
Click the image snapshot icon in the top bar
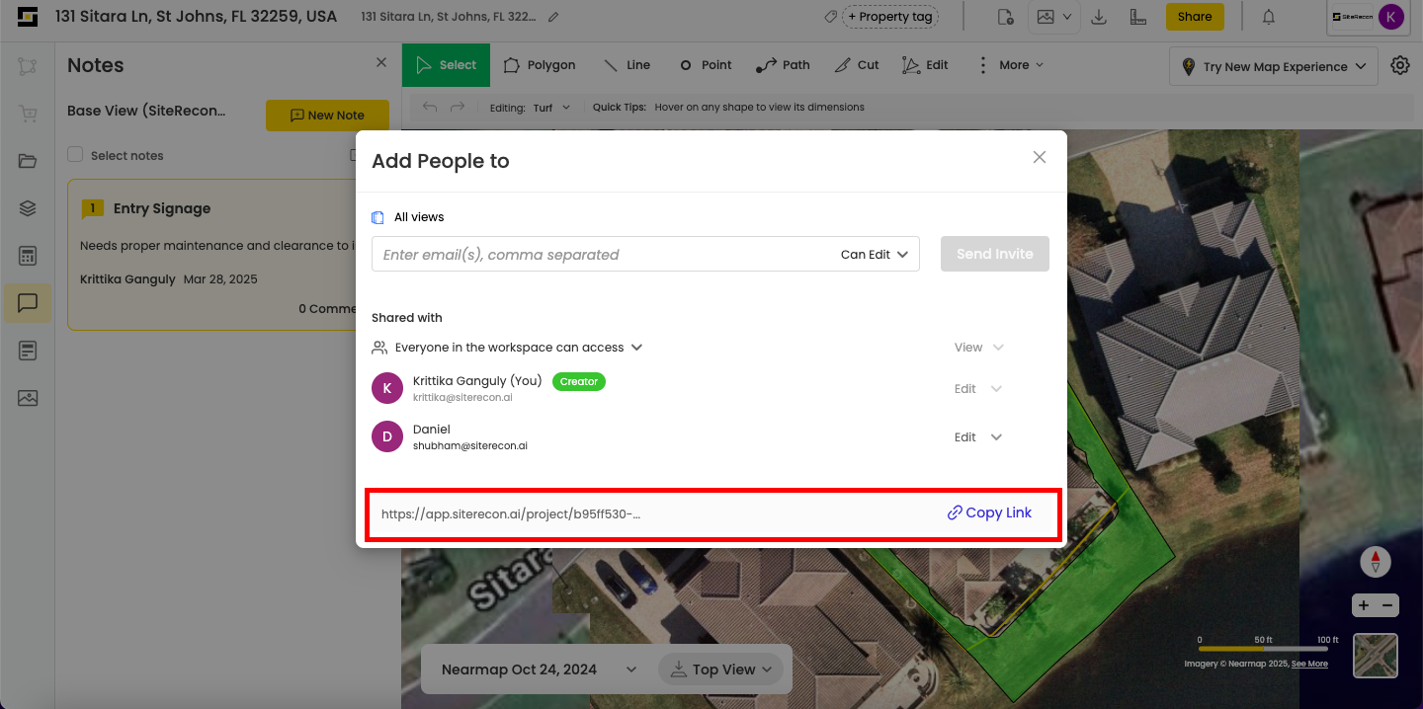(x=1046, y=17)
